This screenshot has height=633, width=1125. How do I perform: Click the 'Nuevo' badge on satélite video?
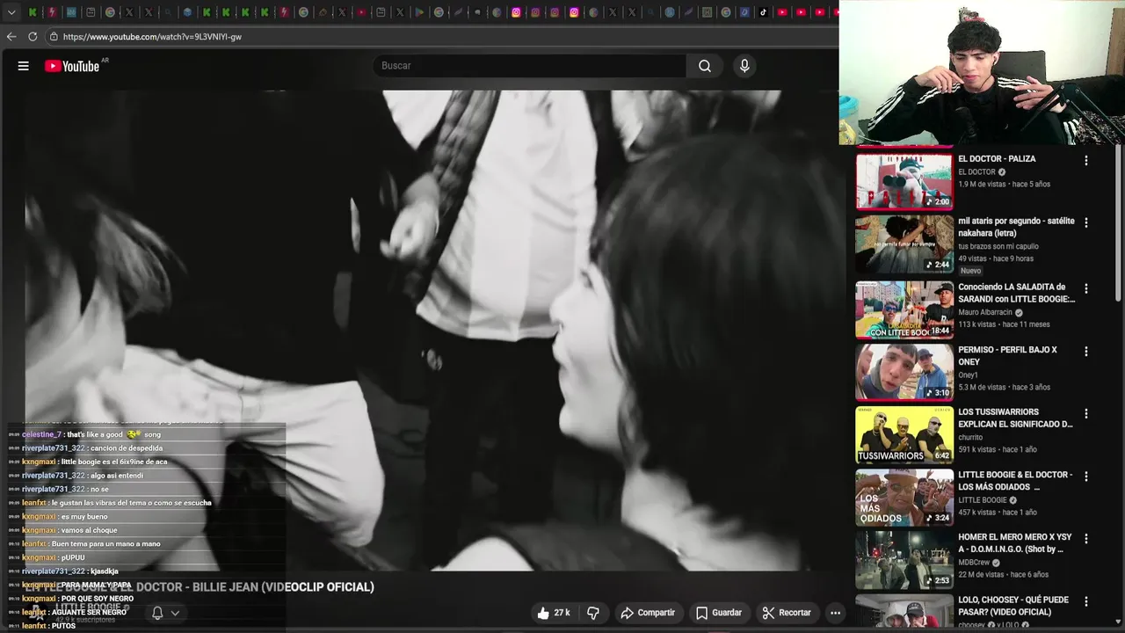pos(970,271)
